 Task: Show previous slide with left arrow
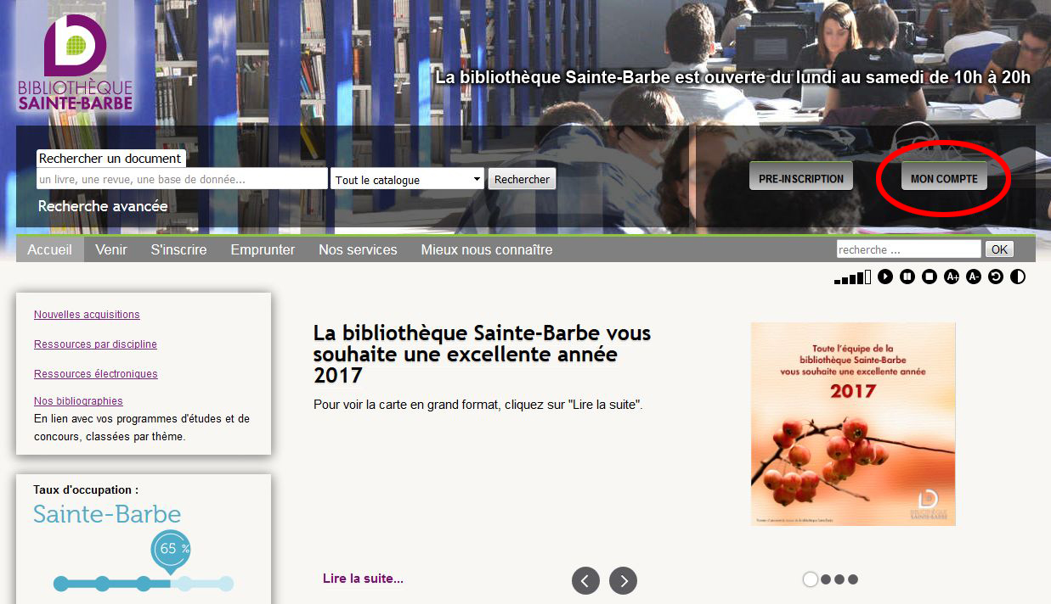(585, 580)
